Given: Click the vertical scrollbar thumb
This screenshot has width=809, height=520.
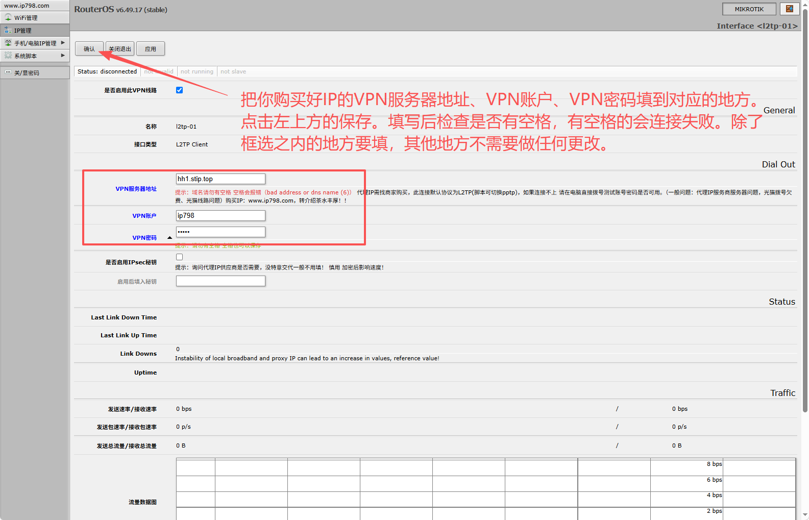Looking at the screenshot, I should click(805, 209).
